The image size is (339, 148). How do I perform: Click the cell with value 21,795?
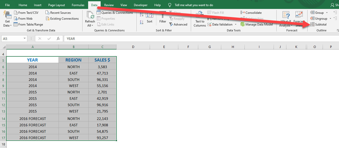(x=102, y=111)
